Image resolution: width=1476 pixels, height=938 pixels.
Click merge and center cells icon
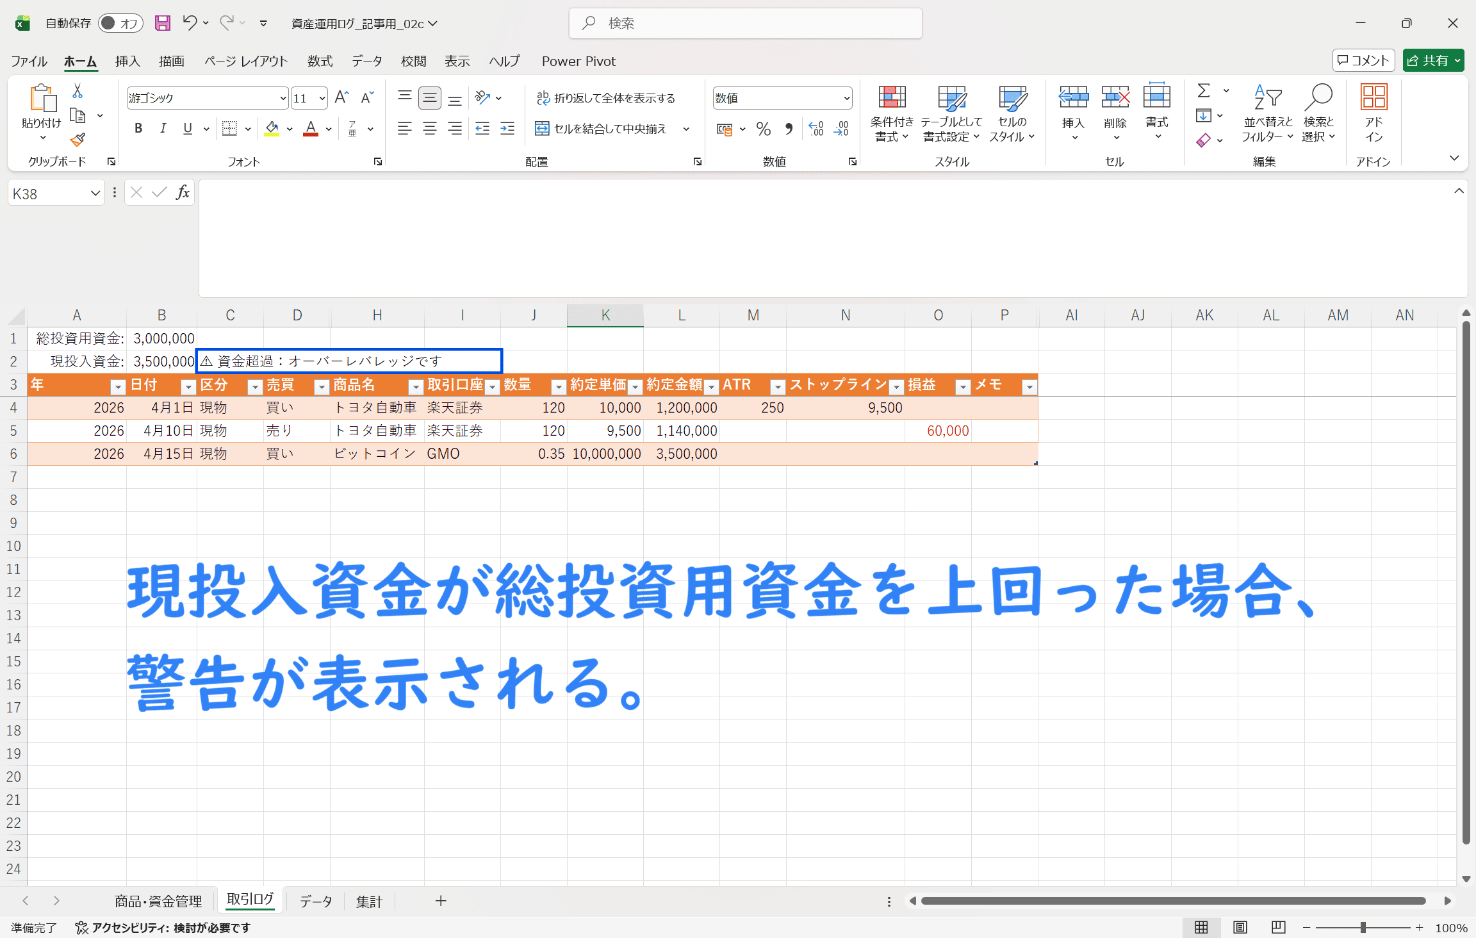542,129
